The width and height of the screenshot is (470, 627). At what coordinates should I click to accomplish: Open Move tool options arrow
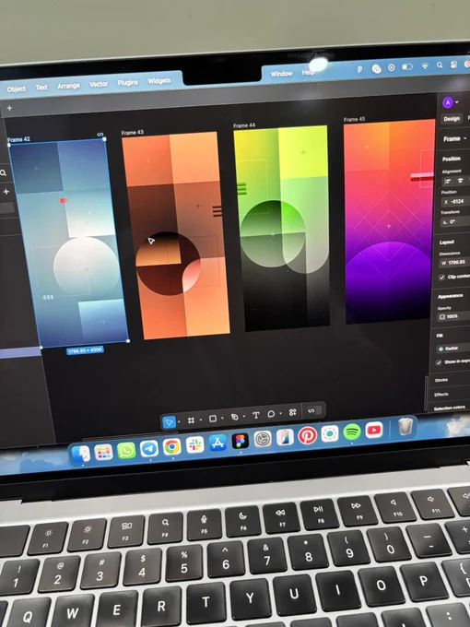coord(179,421)
